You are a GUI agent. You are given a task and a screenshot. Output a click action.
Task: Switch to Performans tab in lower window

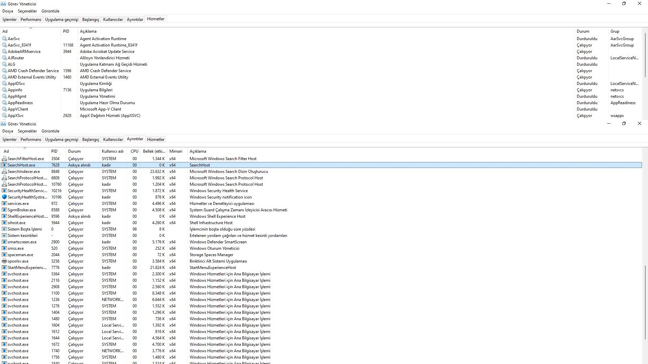(x=31, y=140)
